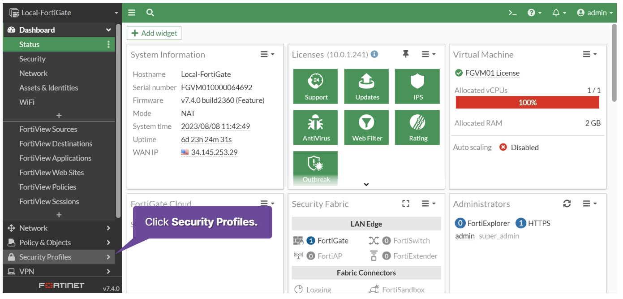Select the Web Filter license tile
Screen dimensions: 623x299
[366, 127]
